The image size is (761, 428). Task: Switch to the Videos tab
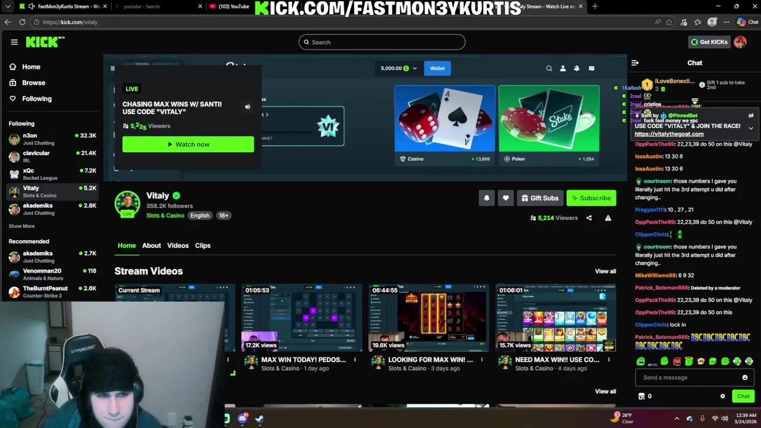(178, 246)
